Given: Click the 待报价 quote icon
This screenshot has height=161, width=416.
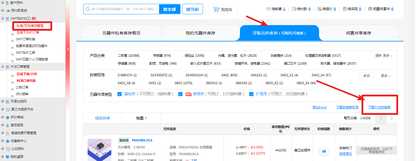Looking at the screenshot, I should [319, 9].
